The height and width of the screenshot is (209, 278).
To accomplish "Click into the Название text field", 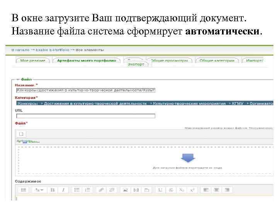I will click(86, 91).
